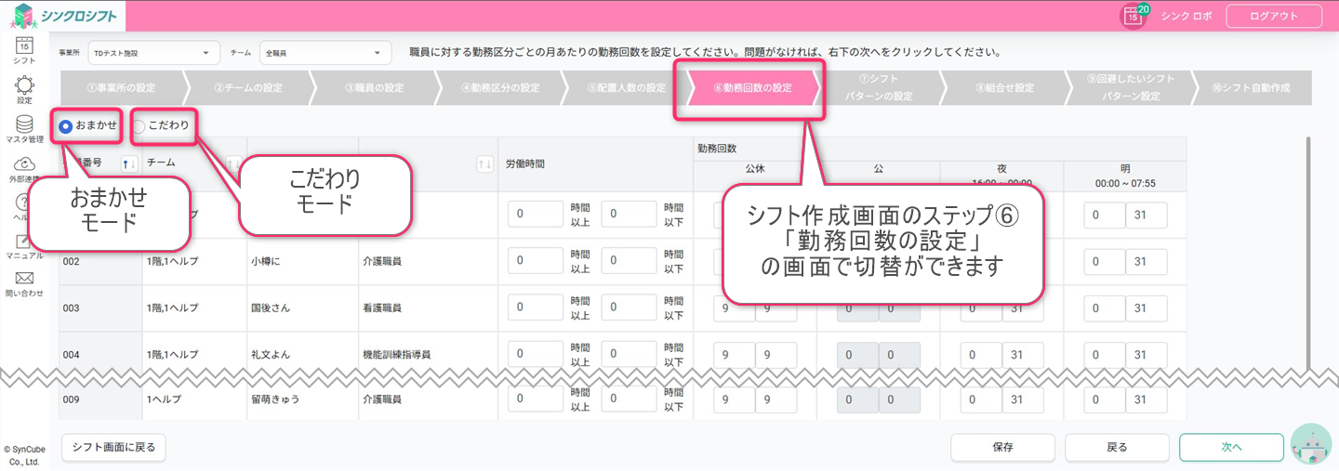
Task: Sort by the チーム column arrows
Action: point(232,164)
